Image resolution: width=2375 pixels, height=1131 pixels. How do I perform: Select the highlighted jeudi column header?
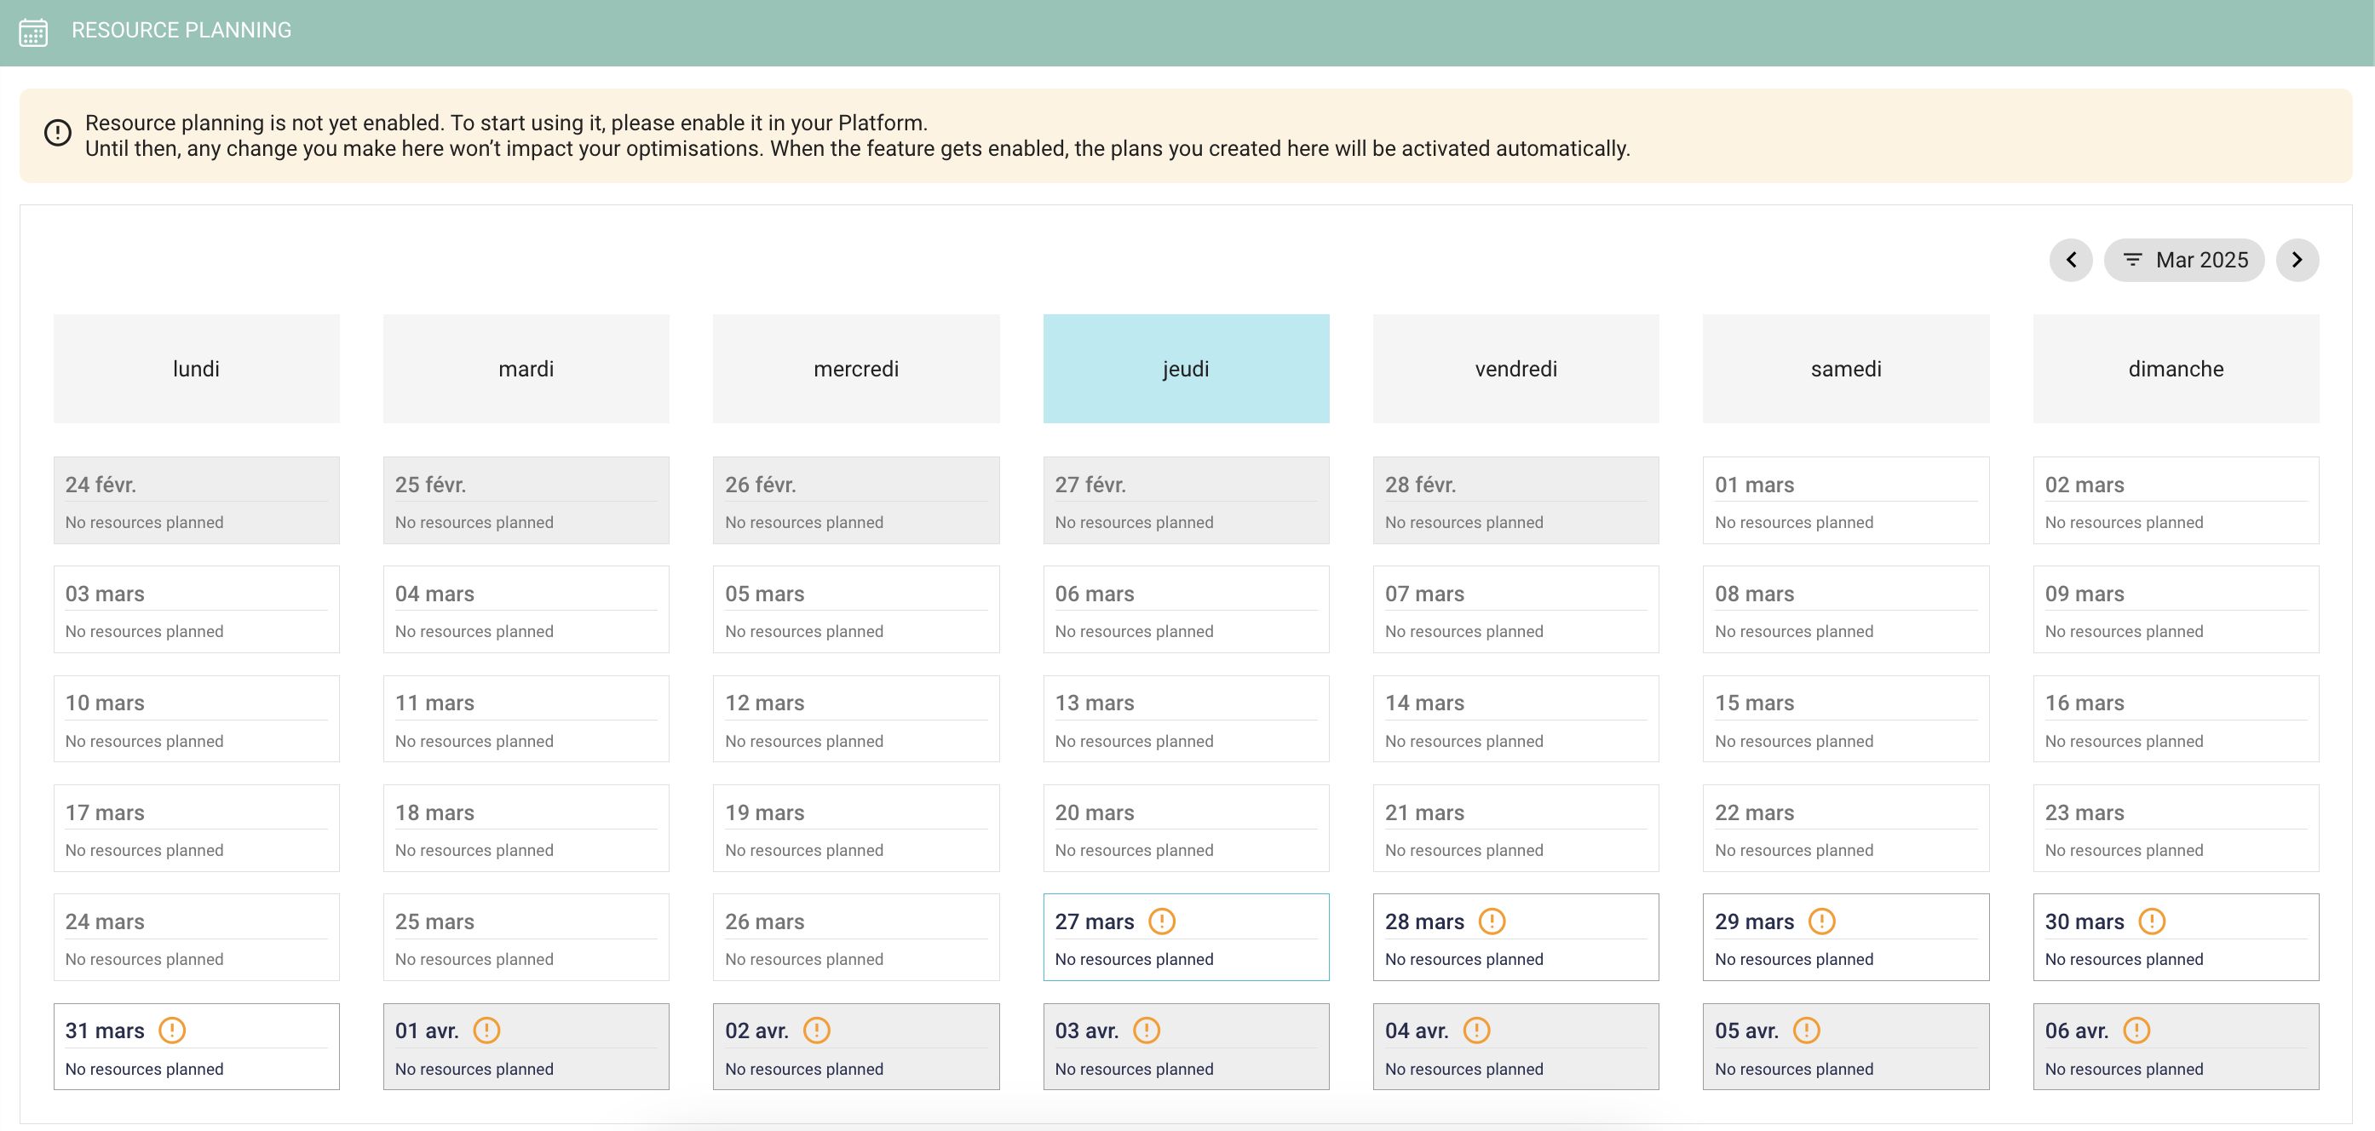pyautogui.click(x=1187, y=369)
